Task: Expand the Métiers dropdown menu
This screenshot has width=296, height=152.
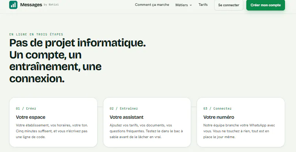Action: click(183, 5)
